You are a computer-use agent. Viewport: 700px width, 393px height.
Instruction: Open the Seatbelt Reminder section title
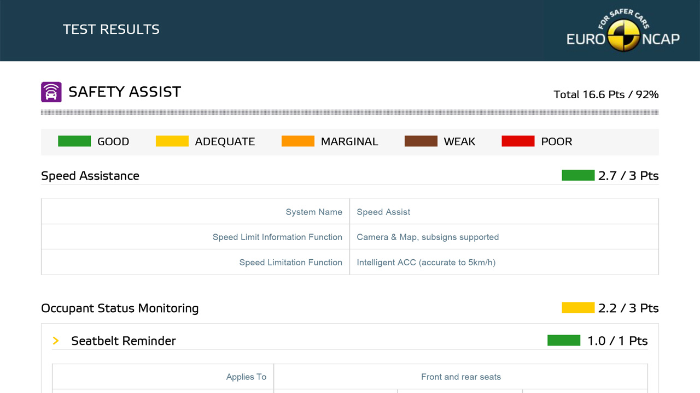124,341
